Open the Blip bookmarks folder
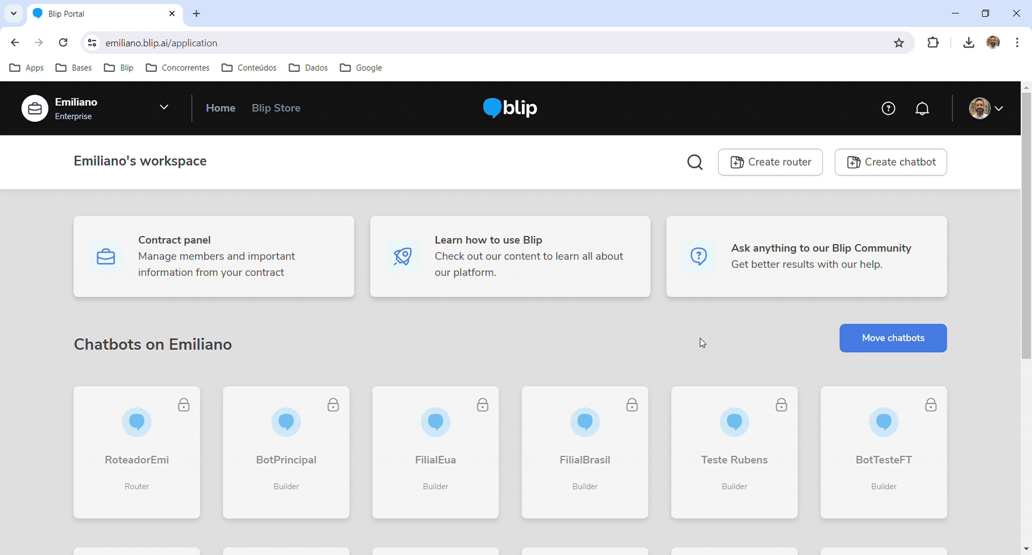 pos(119,68)
